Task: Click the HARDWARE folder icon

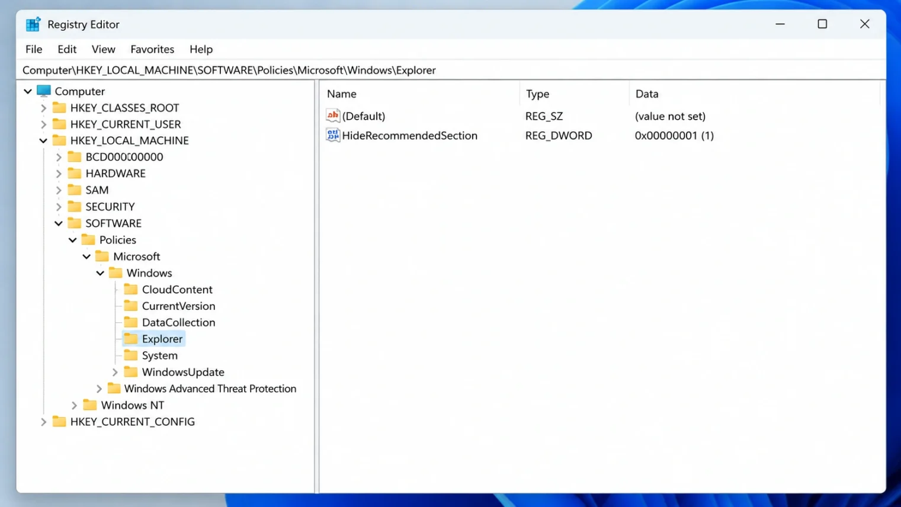Action: coord(75,174)
